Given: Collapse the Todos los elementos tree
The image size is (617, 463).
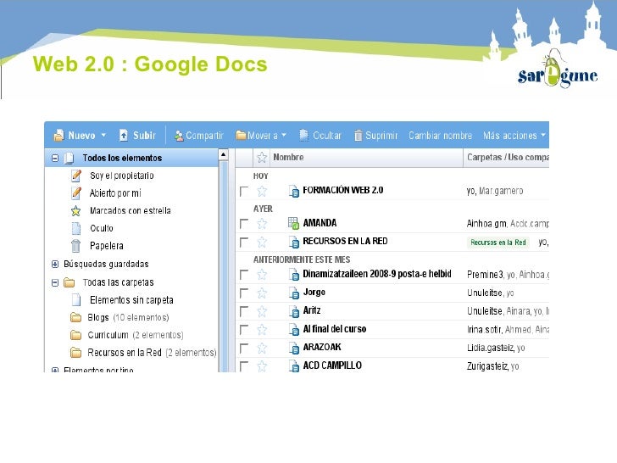Looking at the screenshot, I should 55,159.
